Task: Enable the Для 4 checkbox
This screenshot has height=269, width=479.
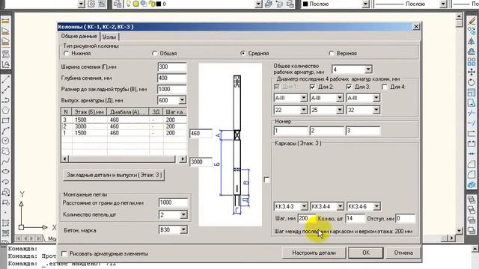Action: coord(385,87)
